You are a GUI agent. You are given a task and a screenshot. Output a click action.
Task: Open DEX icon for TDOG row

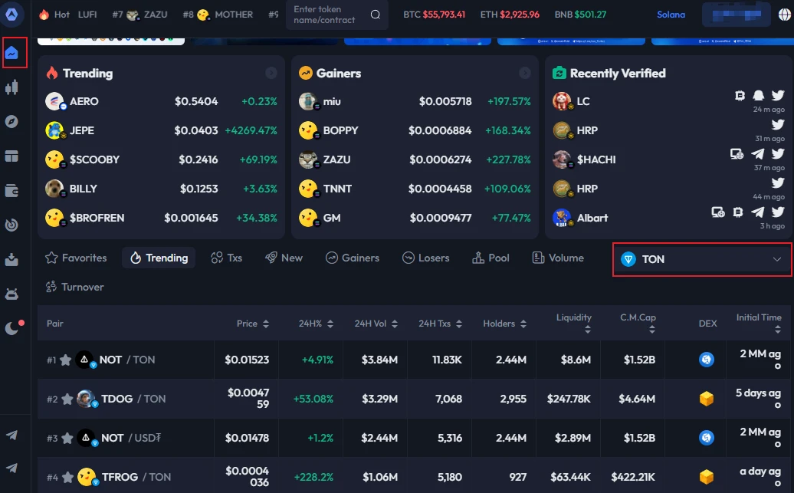[x=707, y=399]
